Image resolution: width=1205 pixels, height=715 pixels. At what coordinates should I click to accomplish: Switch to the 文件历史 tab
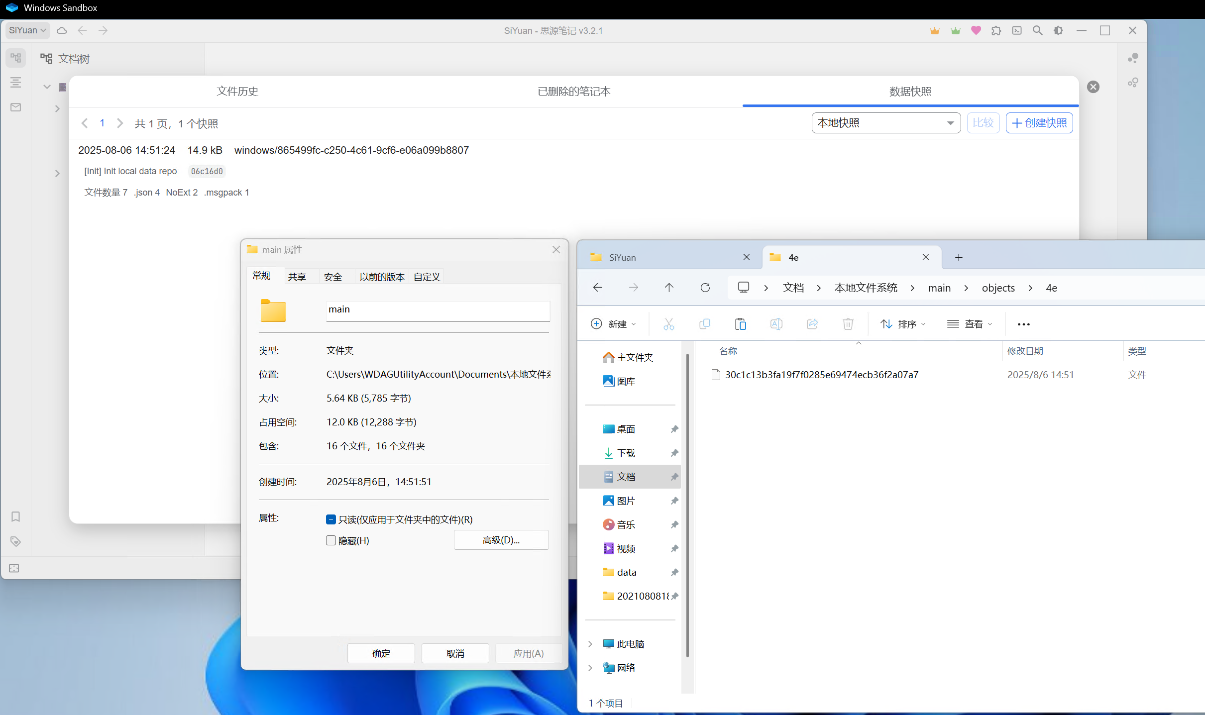click(237, 92)
